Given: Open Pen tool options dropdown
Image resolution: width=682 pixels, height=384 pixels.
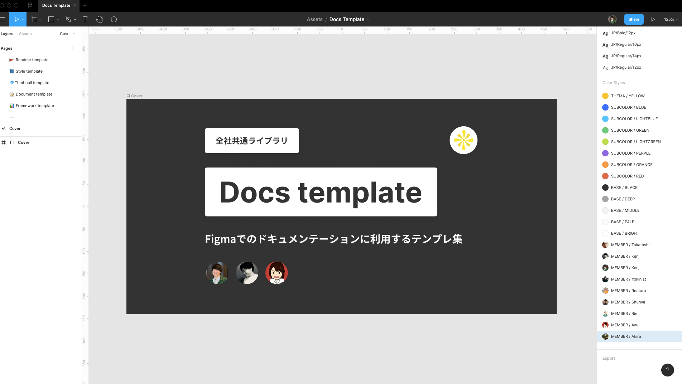Looking at the screenshot, I should [x=75, y=20].
